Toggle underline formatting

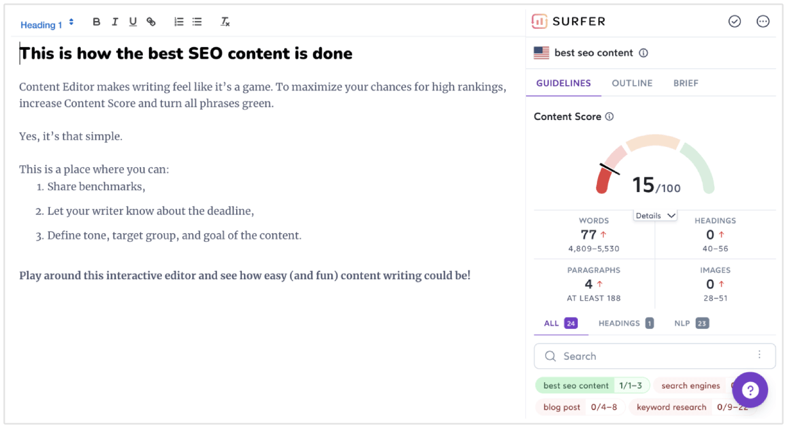(133, 22)
